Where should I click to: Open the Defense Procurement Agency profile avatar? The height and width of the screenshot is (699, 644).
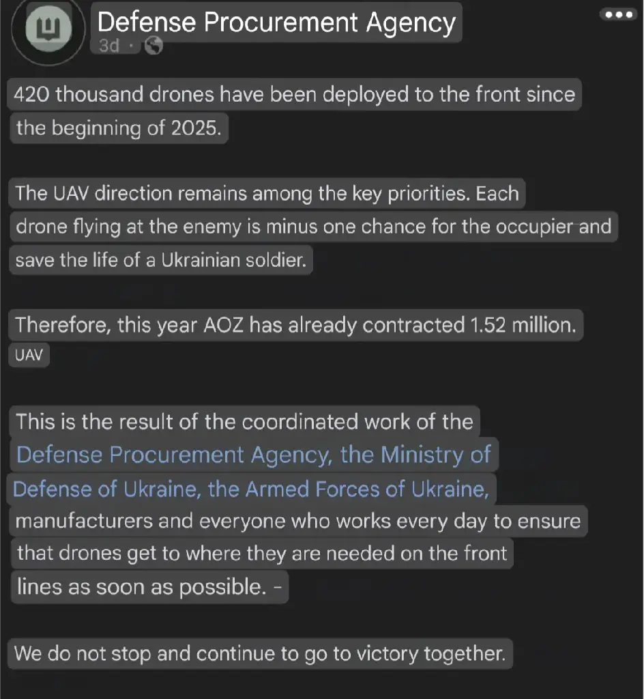pyautogui.click(x=48, y=29)
